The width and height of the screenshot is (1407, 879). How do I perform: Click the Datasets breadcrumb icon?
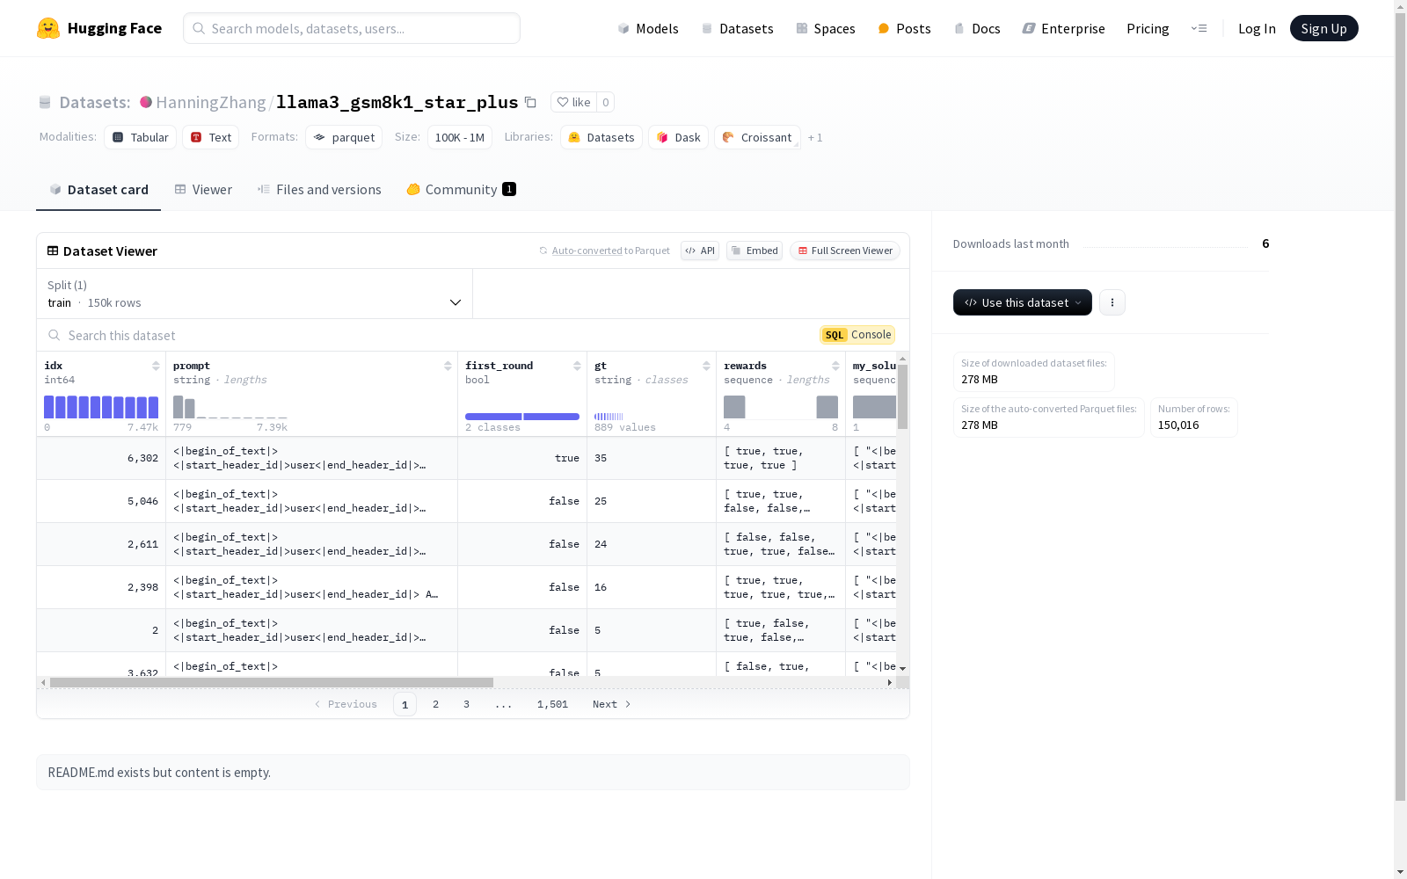tap(45, 102)
